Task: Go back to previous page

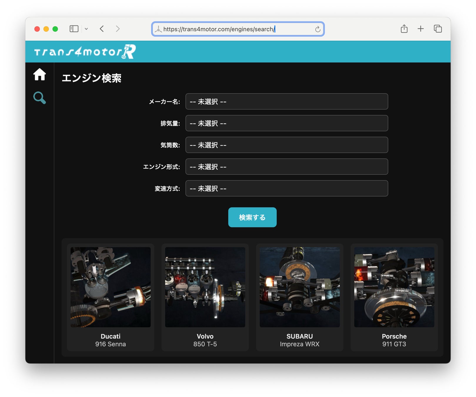Action: tap(102, 29)
